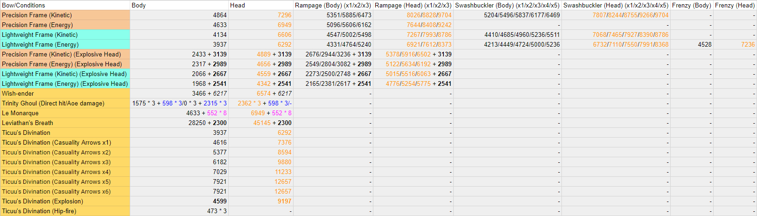The height and width of the screenshot is (216, 757).
Task: Select Ticuu's Divination (Explosion) row label
Action: [x=65, y=201]
